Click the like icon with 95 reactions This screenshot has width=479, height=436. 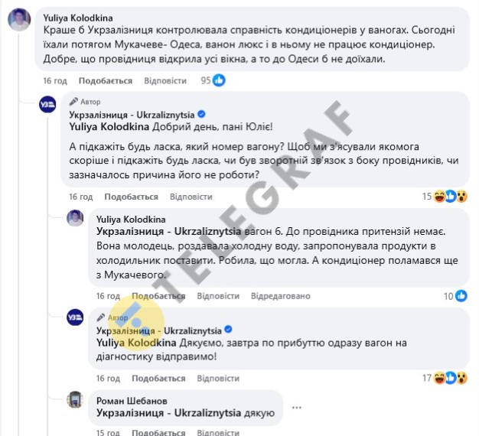[x=219, y=80]
